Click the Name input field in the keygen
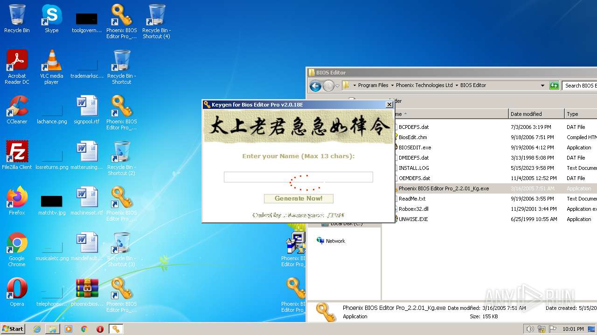This screenshot has height=335, width=597. click(298, 177)
